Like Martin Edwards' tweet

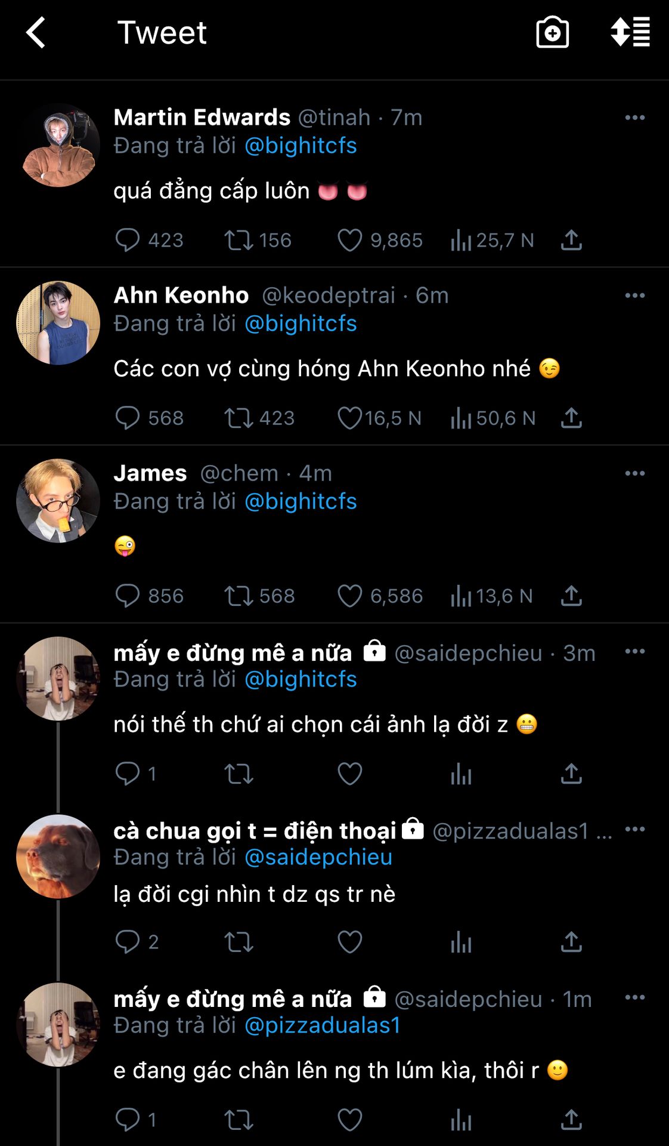[350, 240]
